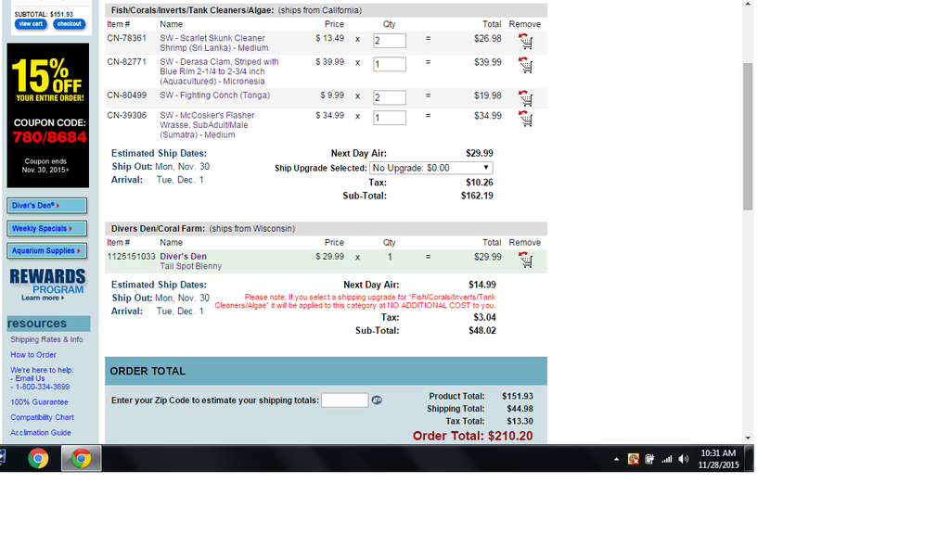950x534 pixels.
Task: Open the Acclimation Guide link
Action: tap(41, 432)
